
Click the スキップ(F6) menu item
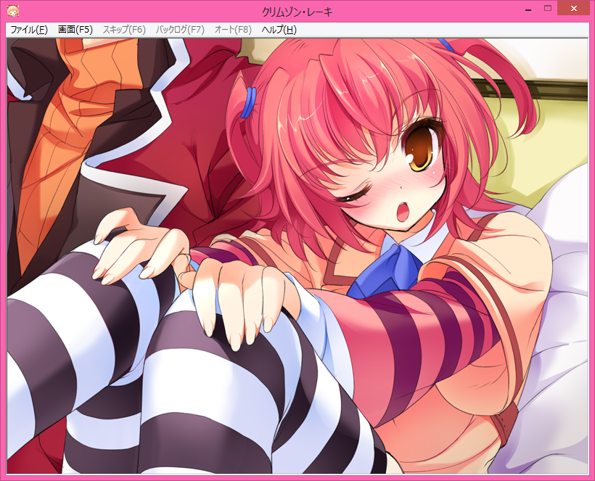coord(124,30)
